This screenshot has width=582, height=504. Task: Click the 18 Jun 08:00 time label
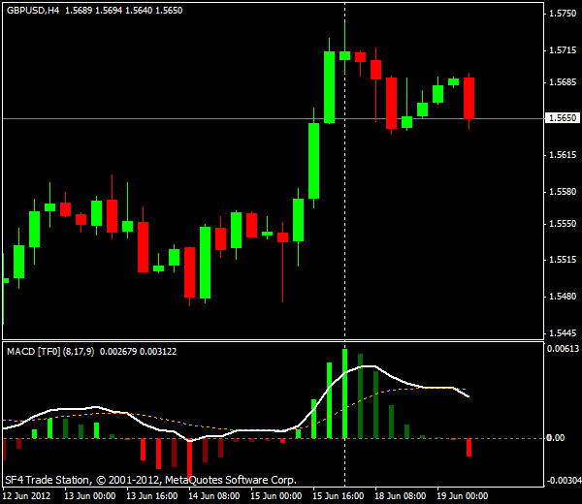coord(400,496)
